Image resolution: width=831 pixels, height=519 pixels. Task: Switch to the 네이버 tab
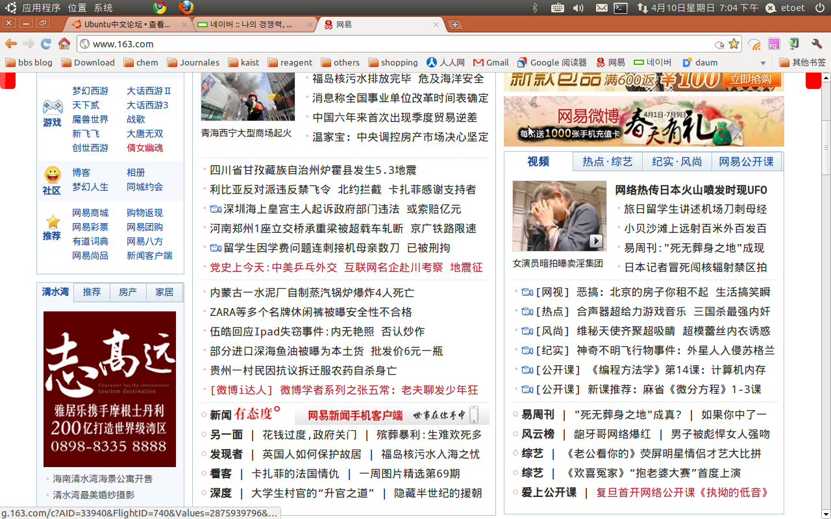[x=253, y=25]
